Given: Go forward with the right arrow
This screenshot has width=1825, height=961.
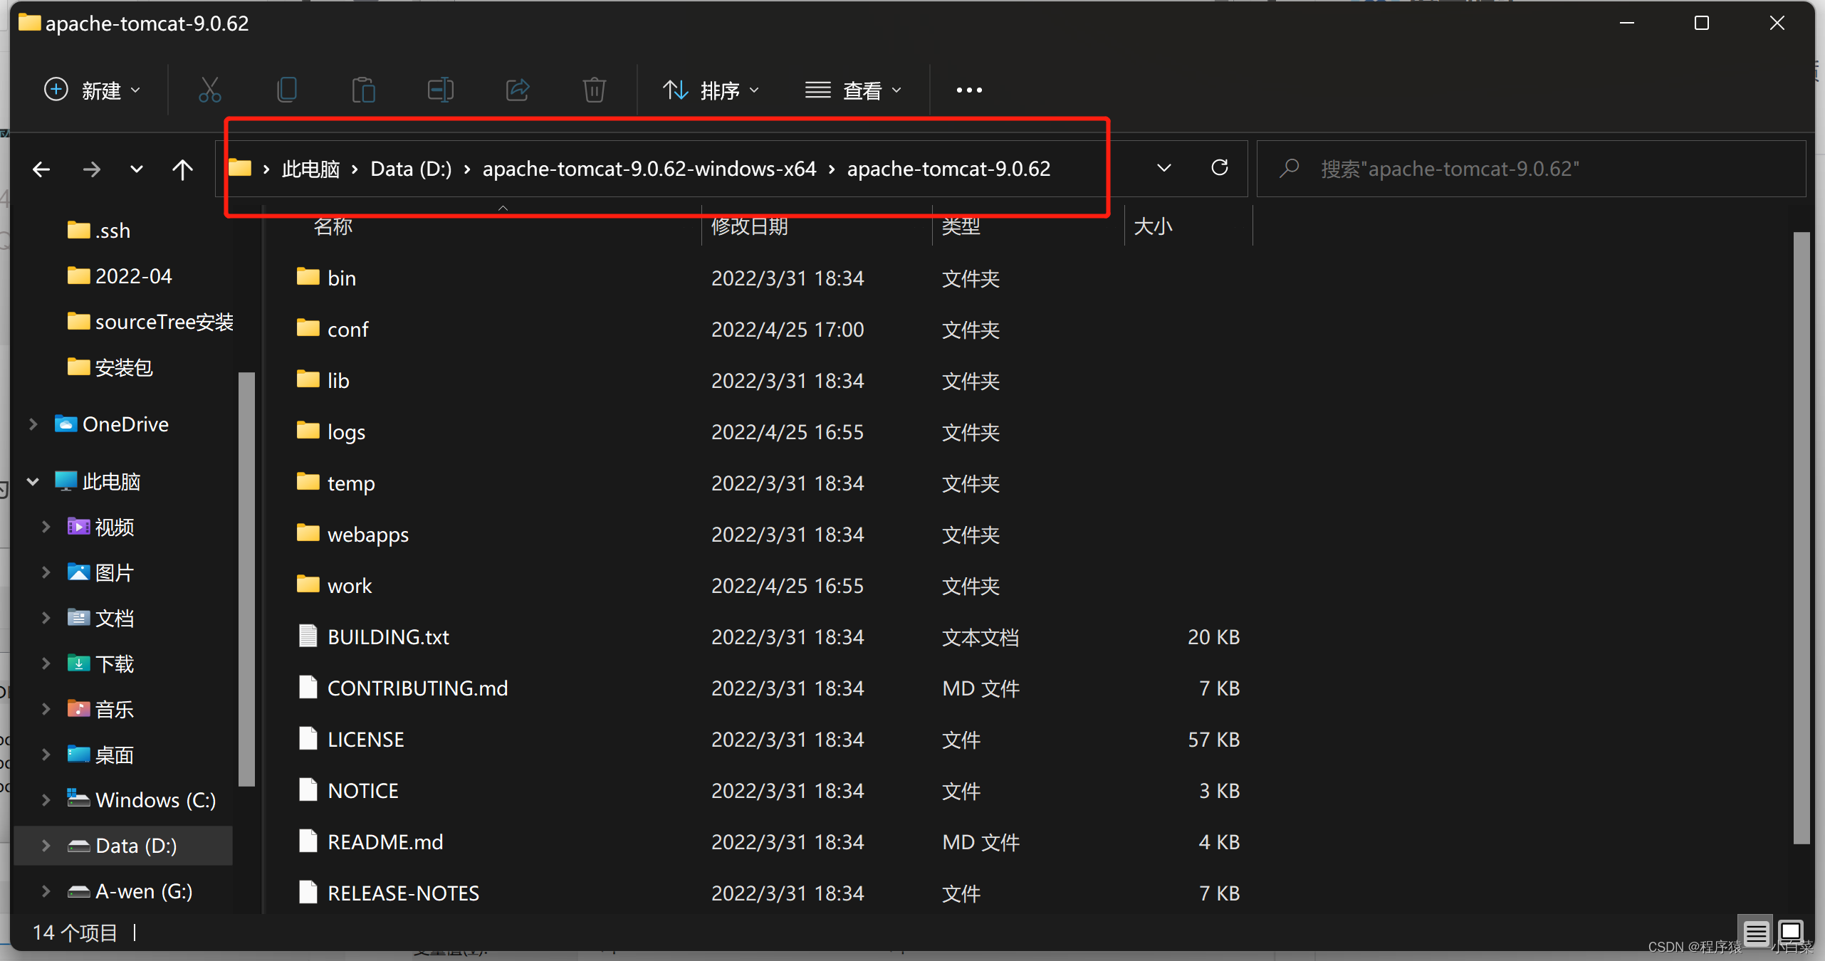Looking at the screenshot, I should click(x=91, y=169).
